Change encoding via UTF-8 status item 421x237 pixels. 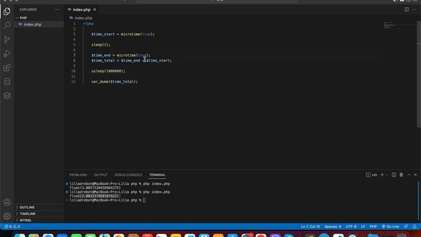pyautogui.click(x=351, y=226)
